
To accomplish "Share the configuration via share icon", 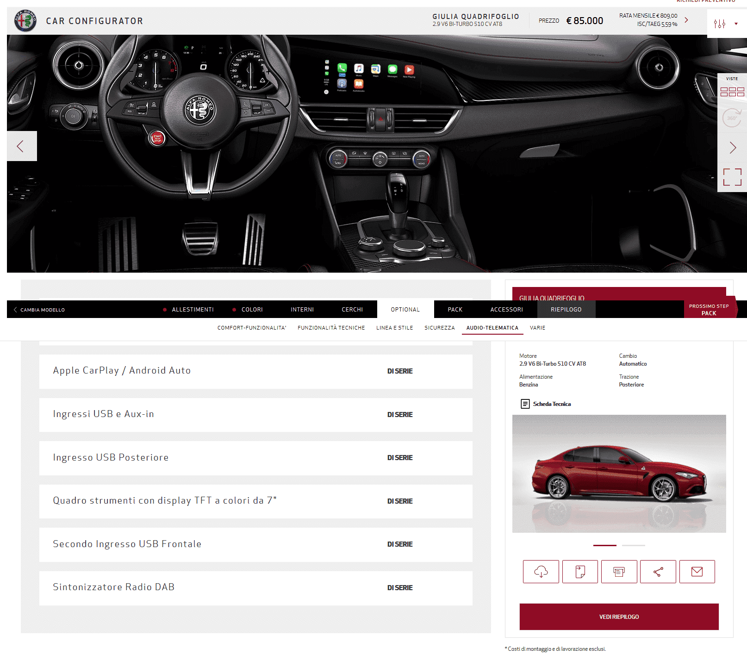I will (x=658, y=572).
